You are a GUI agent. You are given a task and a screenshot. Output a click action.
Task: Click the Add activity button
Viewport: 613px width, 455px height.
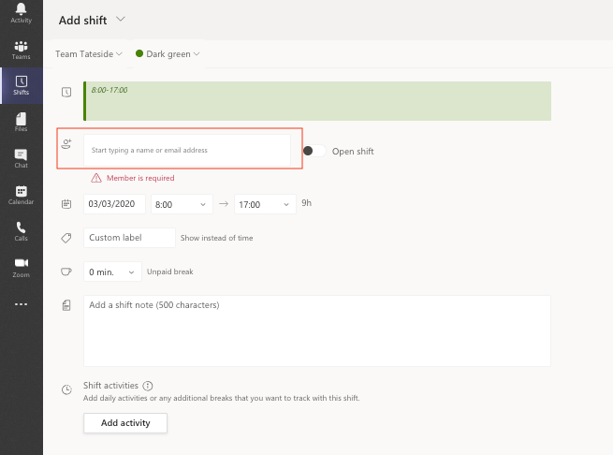coord(125,423)
